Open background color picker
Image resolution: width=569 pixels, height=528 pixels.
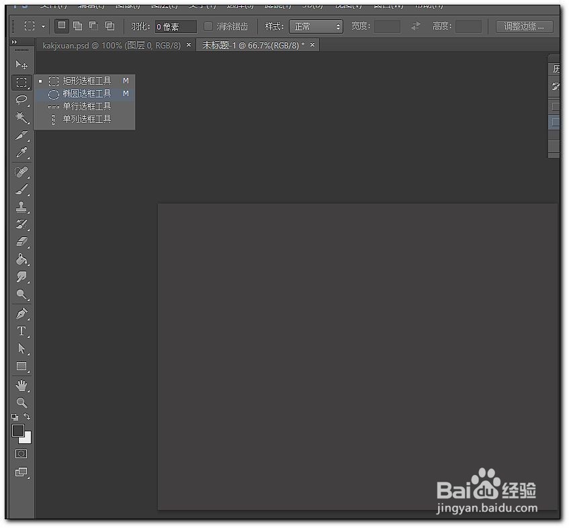tap(28, 439)
